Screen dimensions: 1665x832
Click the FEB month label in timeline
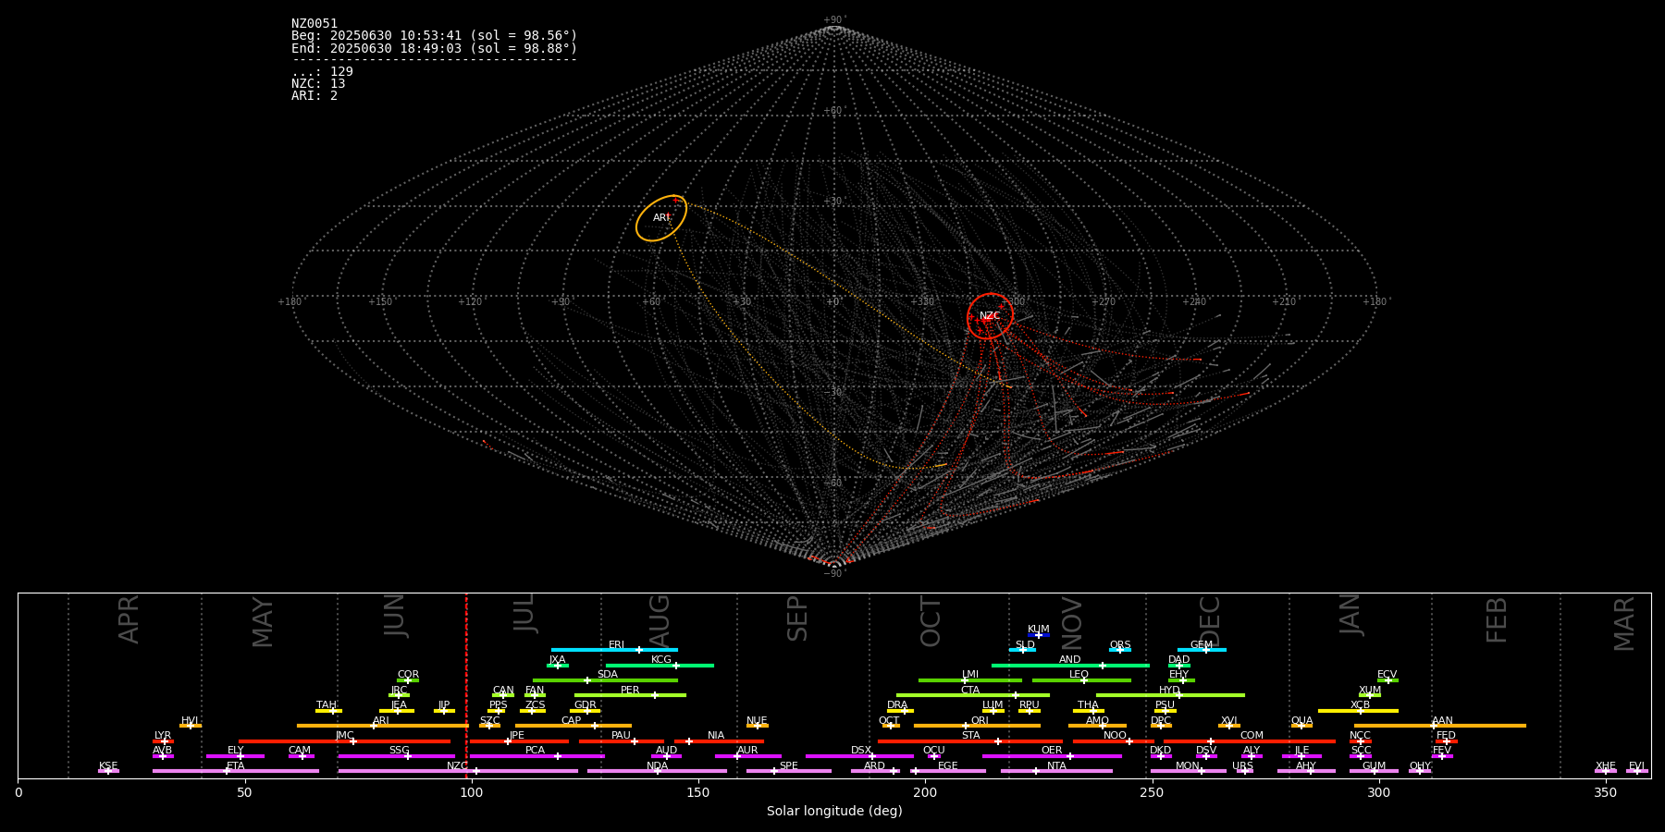coord(1497,619)
